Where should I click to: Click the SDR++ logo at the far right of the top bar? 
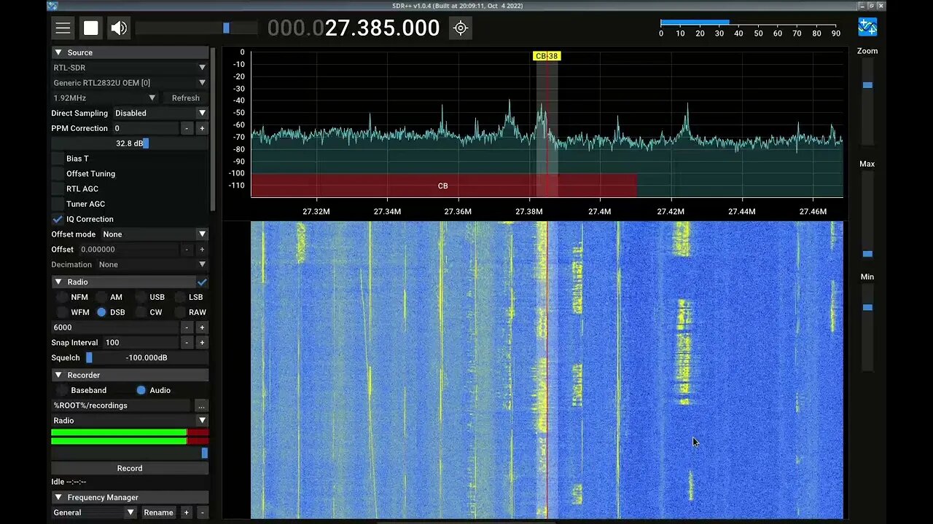pos(867,28)
